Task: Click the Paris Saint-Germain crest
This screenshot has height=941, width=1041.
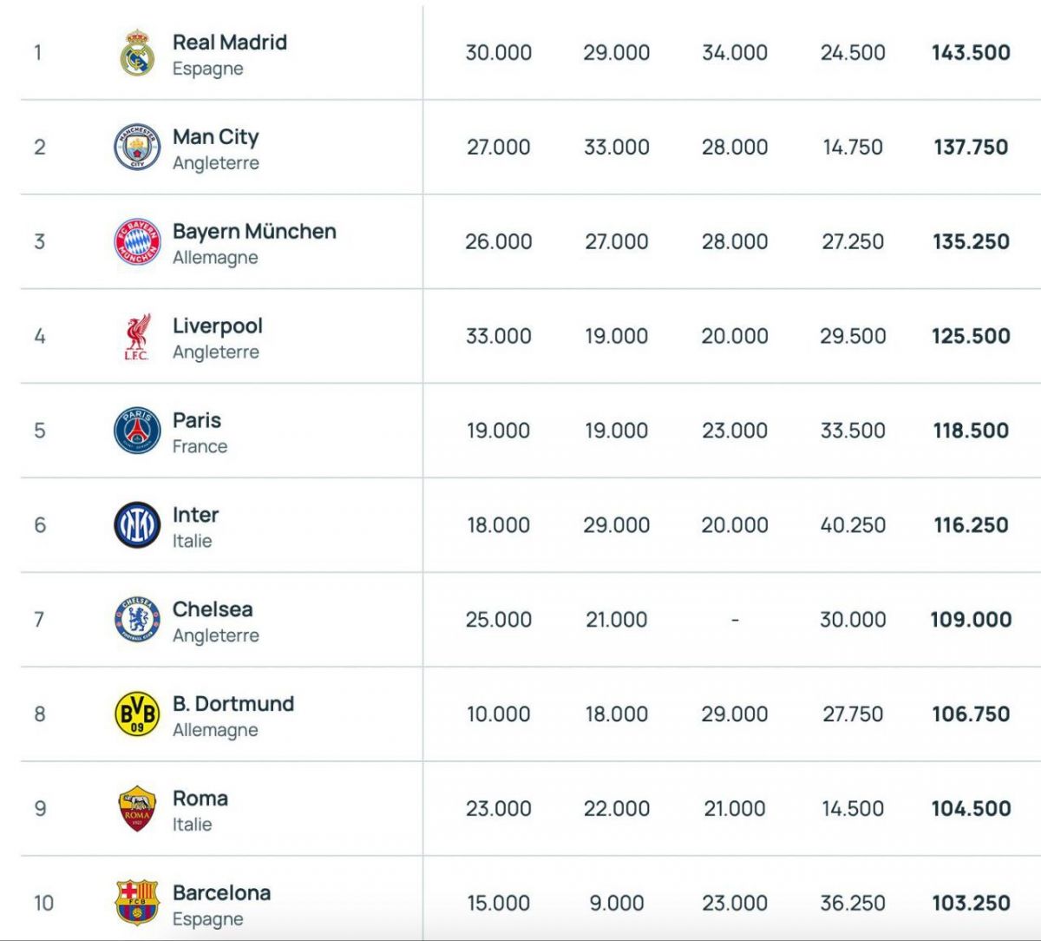Action: [x=137, y=431]
